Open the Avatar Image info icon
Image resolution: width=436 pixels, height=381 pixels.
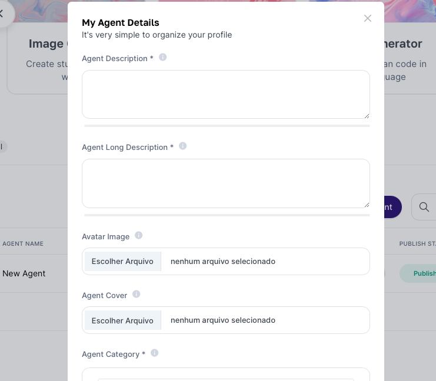[x=139, y=235]
